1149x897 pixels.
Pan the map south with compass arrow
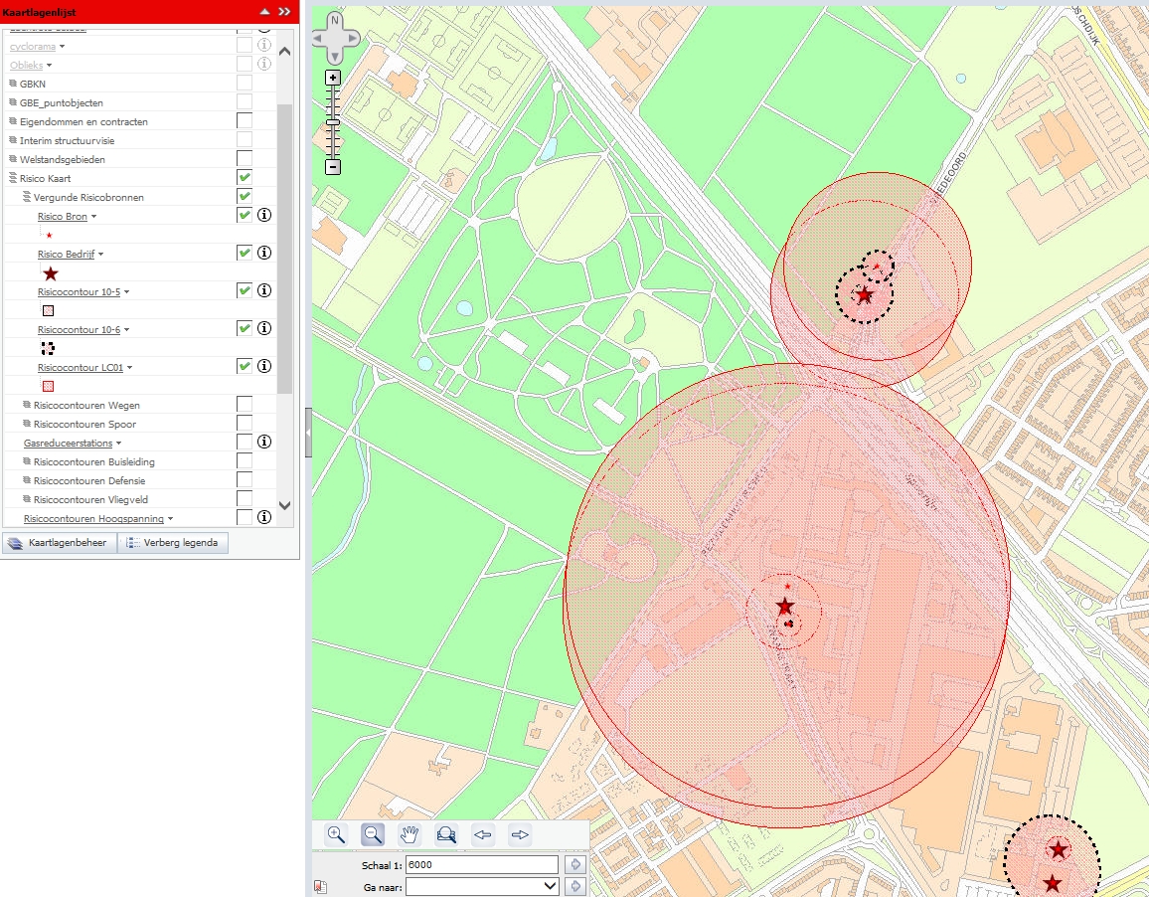click(335, 57)
